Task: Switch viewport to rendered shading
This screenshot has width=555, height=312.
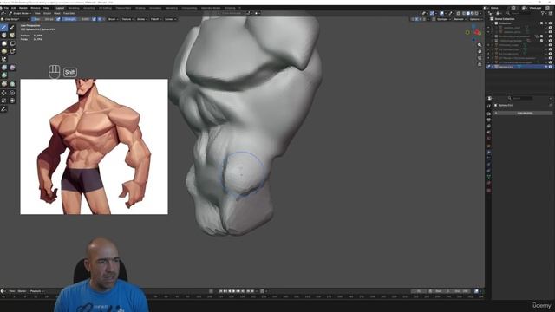Action: tap(477, 14)
